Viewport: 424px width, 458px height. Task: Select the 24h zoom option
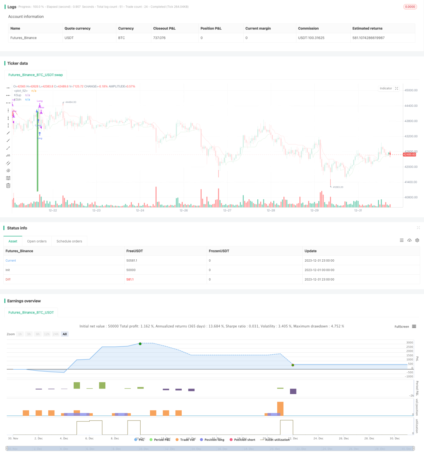pyautogui.click(x=56, y=334)
